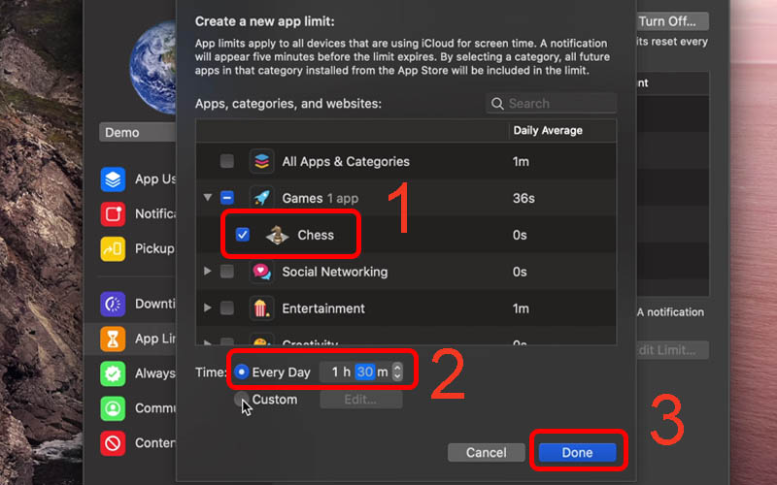Viewport: 777px width, 485px height.
Task: Click the App Limits hourglass icon
Action: coord(114,339)
